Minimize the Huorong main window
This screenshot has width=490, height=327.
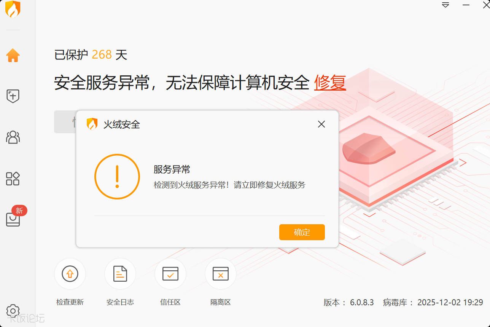(466, 5)
